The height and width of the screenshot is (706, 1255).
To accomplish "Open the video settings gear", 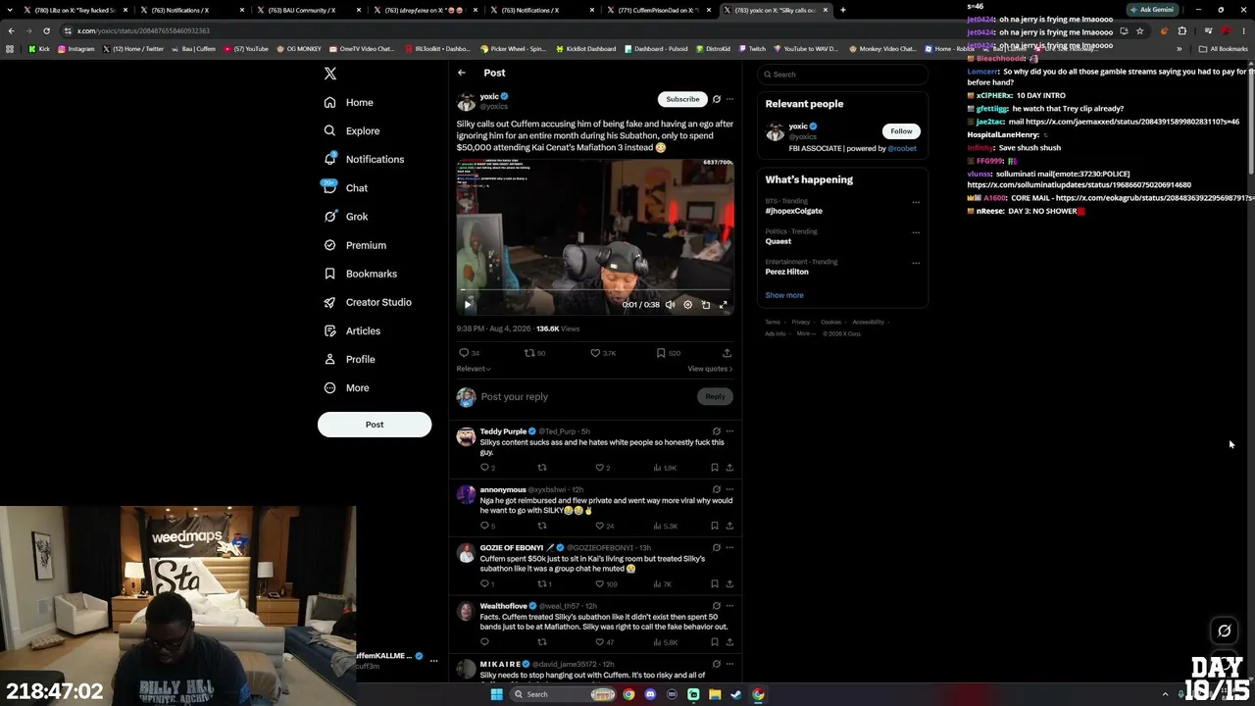I will [687, 304].
